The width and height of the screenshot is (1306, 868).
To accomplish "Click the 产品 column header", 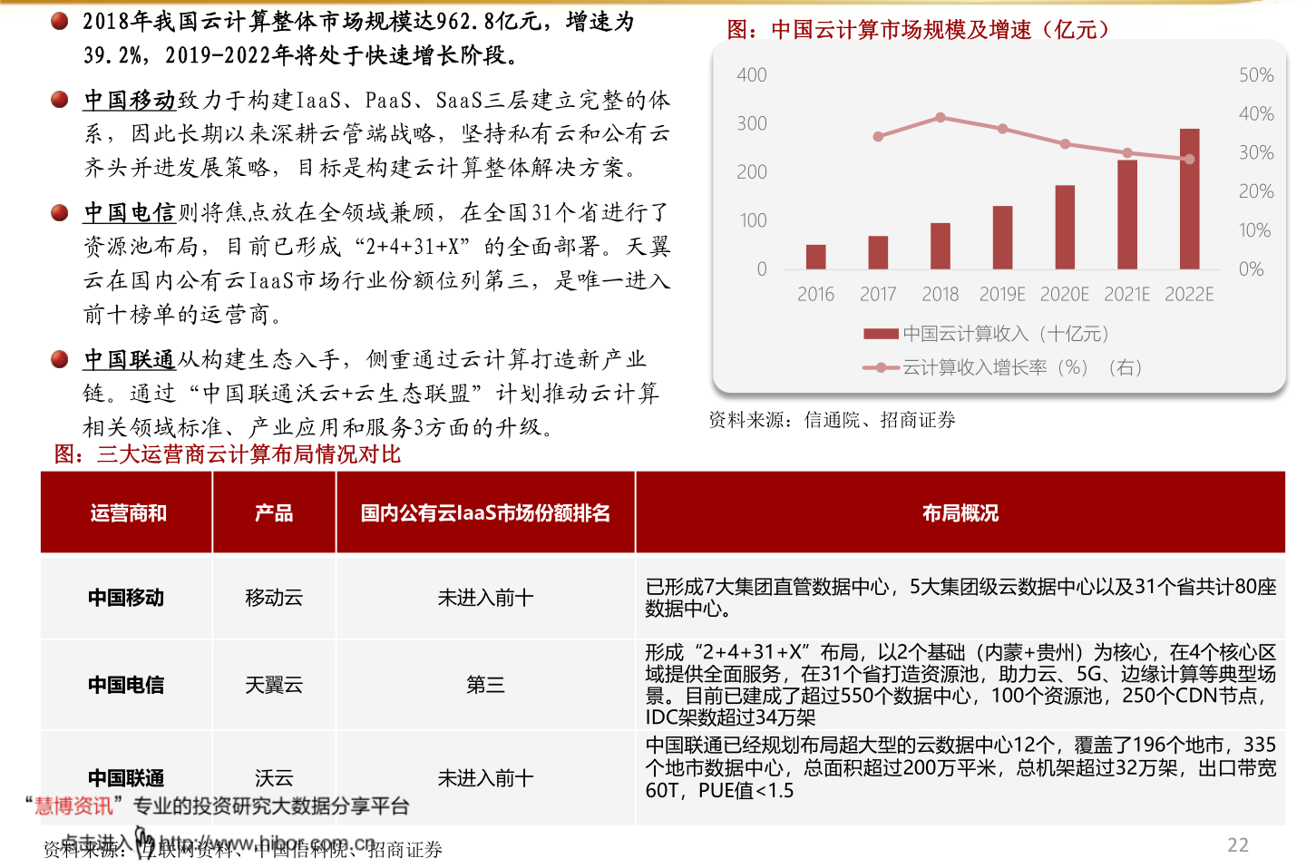I will click(274, 513).
